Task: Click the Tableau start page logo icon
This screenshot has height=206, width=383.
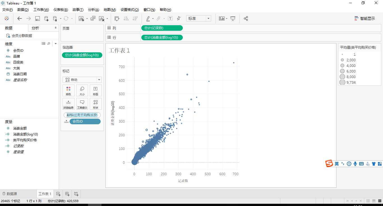Action: 7,18
